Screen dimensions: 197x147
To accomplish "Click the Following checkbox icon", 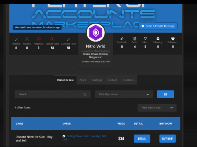I will pos(158,39).
